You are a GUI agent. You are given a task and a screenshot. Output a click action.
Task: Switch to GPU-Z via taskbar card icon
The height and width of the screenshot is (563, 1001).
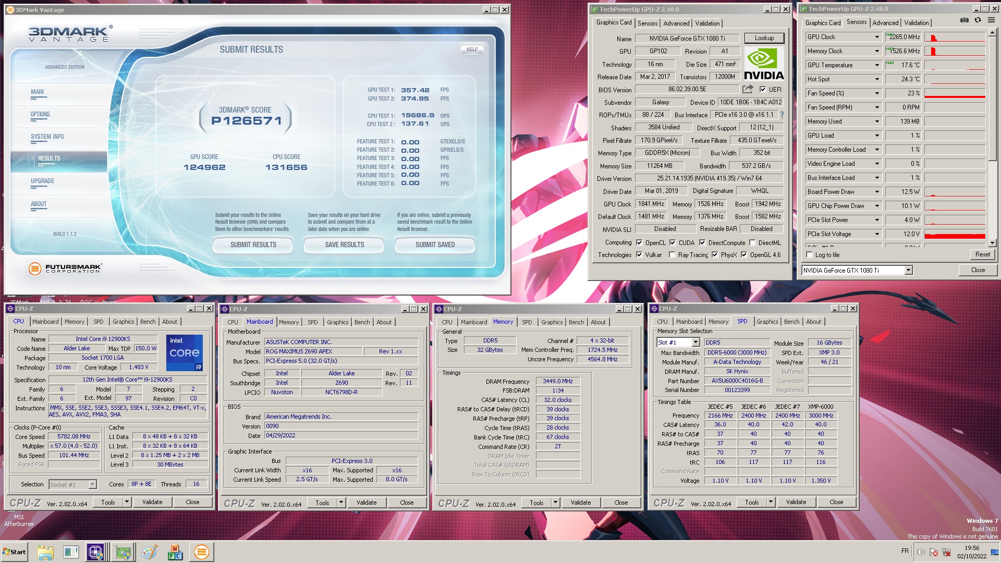pos(123,552)
